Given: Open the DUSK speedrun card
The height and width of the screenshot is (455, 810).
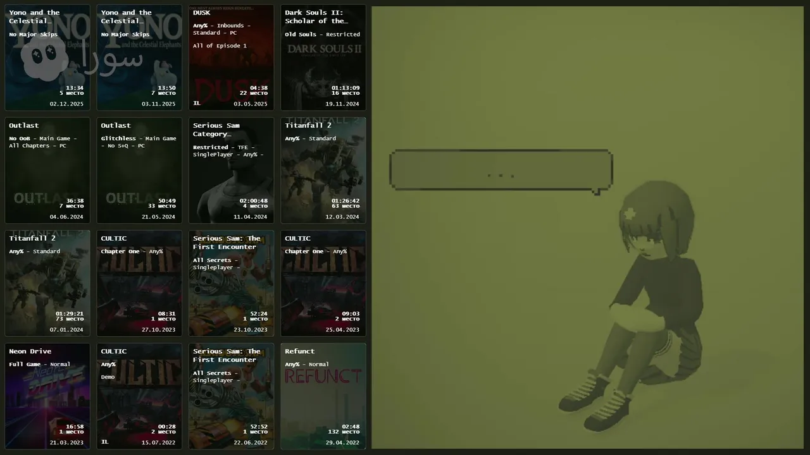Looking at the screenshot, I should (232, 58).
